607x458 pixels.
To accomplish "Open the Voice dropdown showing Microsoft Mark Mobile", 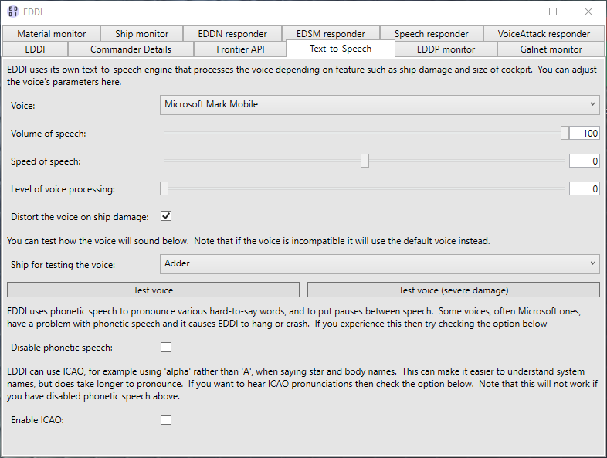I will [380, 105].
